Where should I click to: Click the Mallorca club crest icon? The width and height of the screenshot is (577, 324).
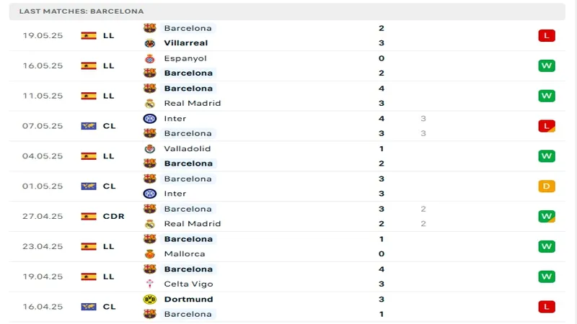point(149,253)
